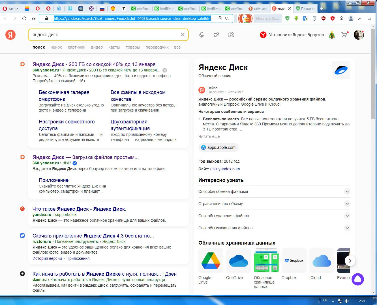The width and height of the screenshot is (377, 305).
Task: Open the shopping cart icon
Action: pos(344,35)
